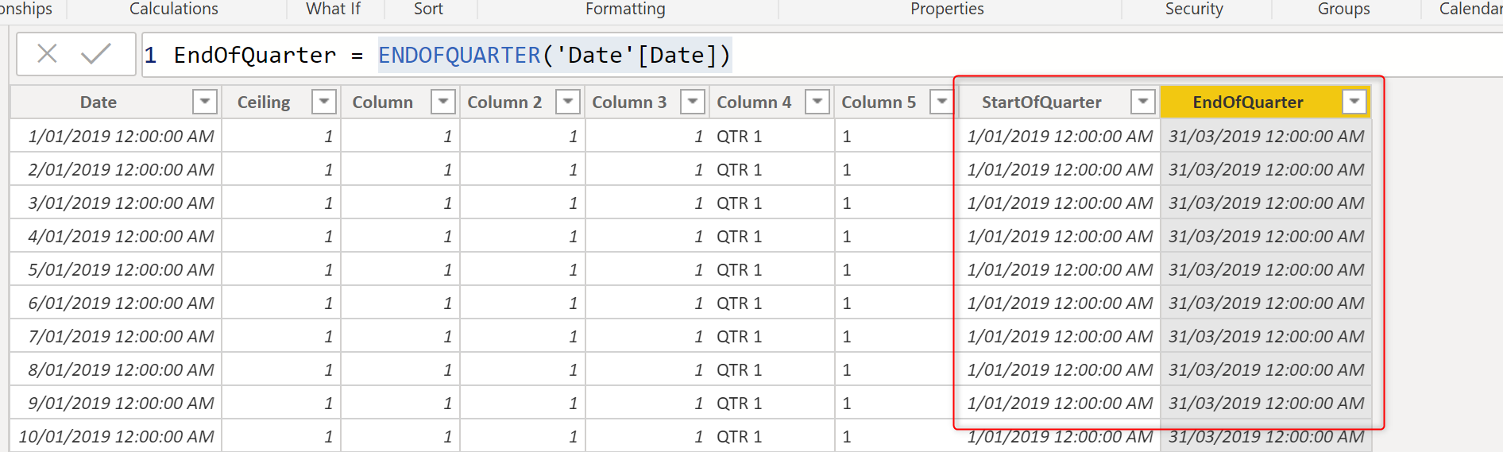The image size is (1503, 452).
Task: Expand the Column filter dropdown arrow
Action: pyautogui.click(x=442, y=102)
